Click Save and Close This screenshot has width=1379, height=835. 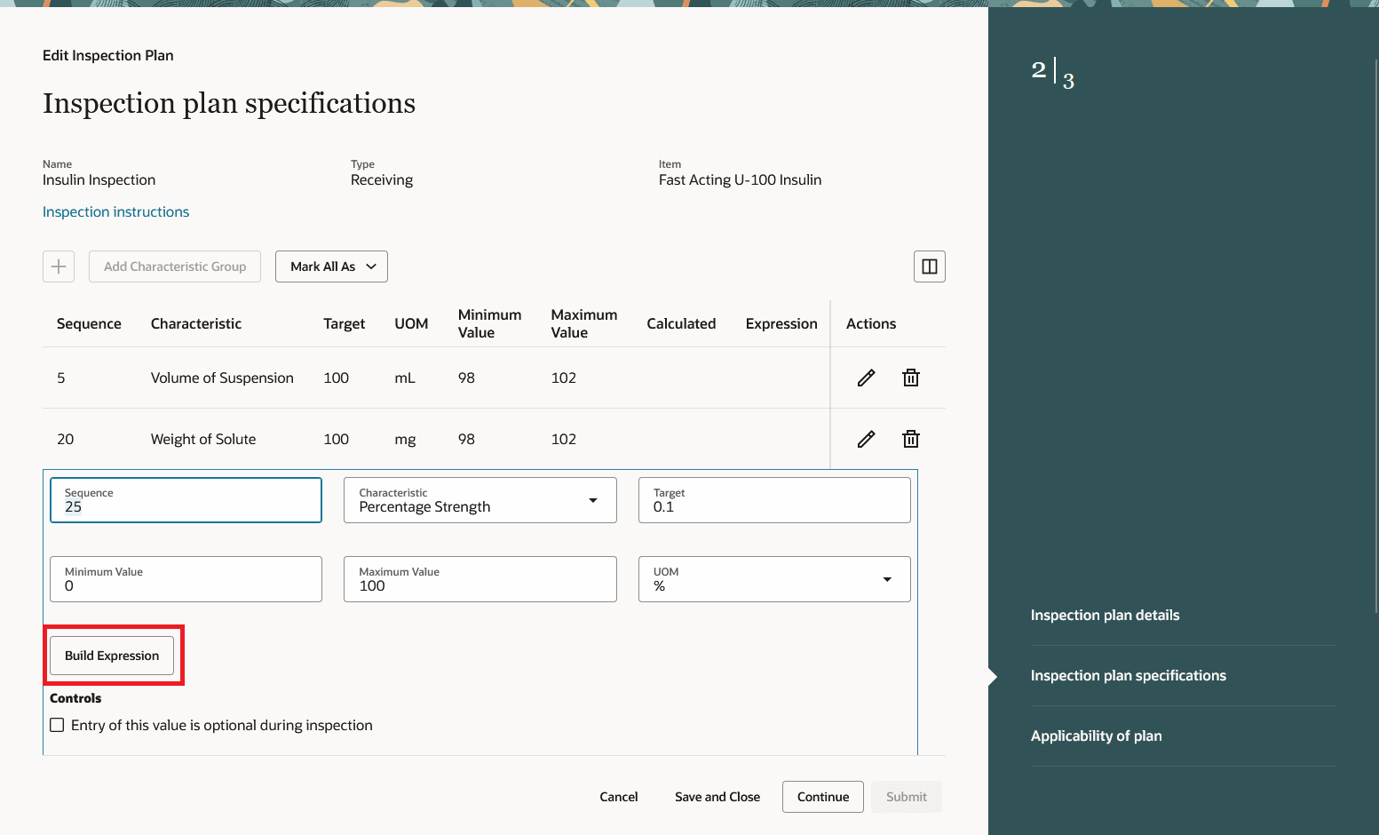tap(717, 797)
